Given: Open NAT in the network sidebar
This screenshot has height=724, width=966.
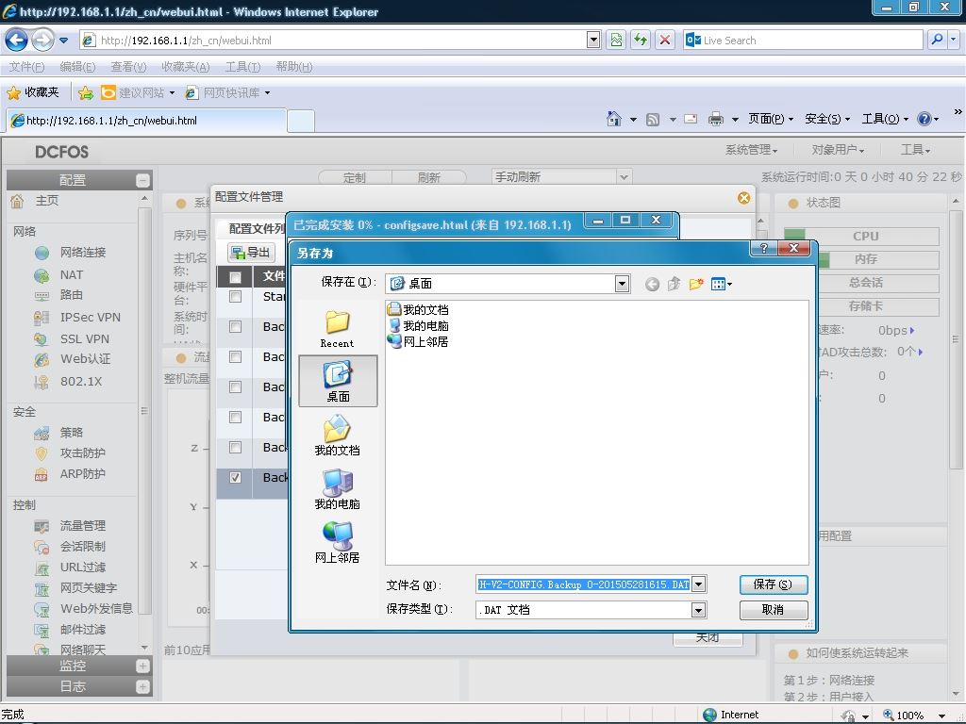Looking at the screenshot, I should tap(72, 274).
